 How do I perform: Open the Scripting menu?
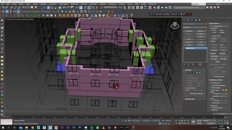[x=103, y=4]
